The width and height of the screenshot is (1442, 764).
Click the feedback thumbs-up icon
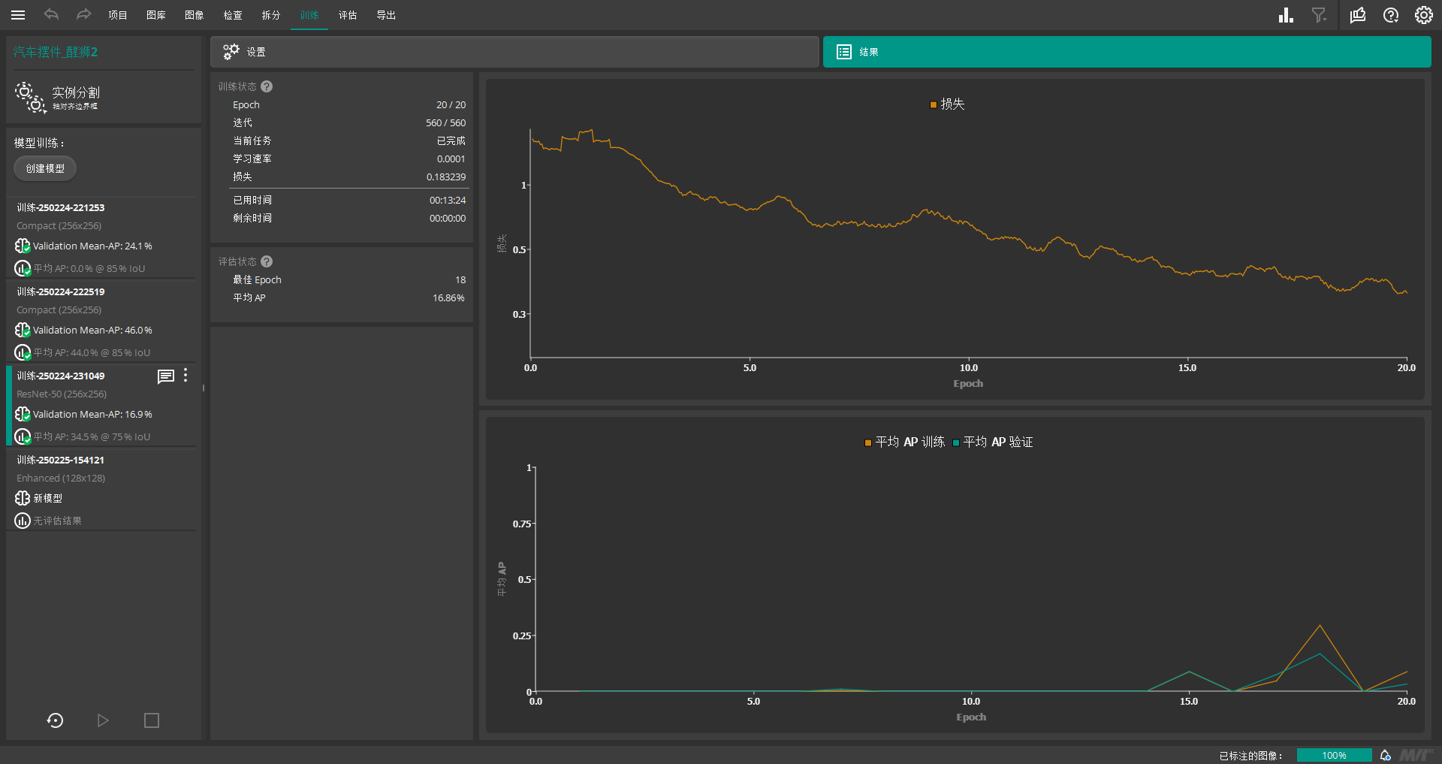(x=1358, y=15)
